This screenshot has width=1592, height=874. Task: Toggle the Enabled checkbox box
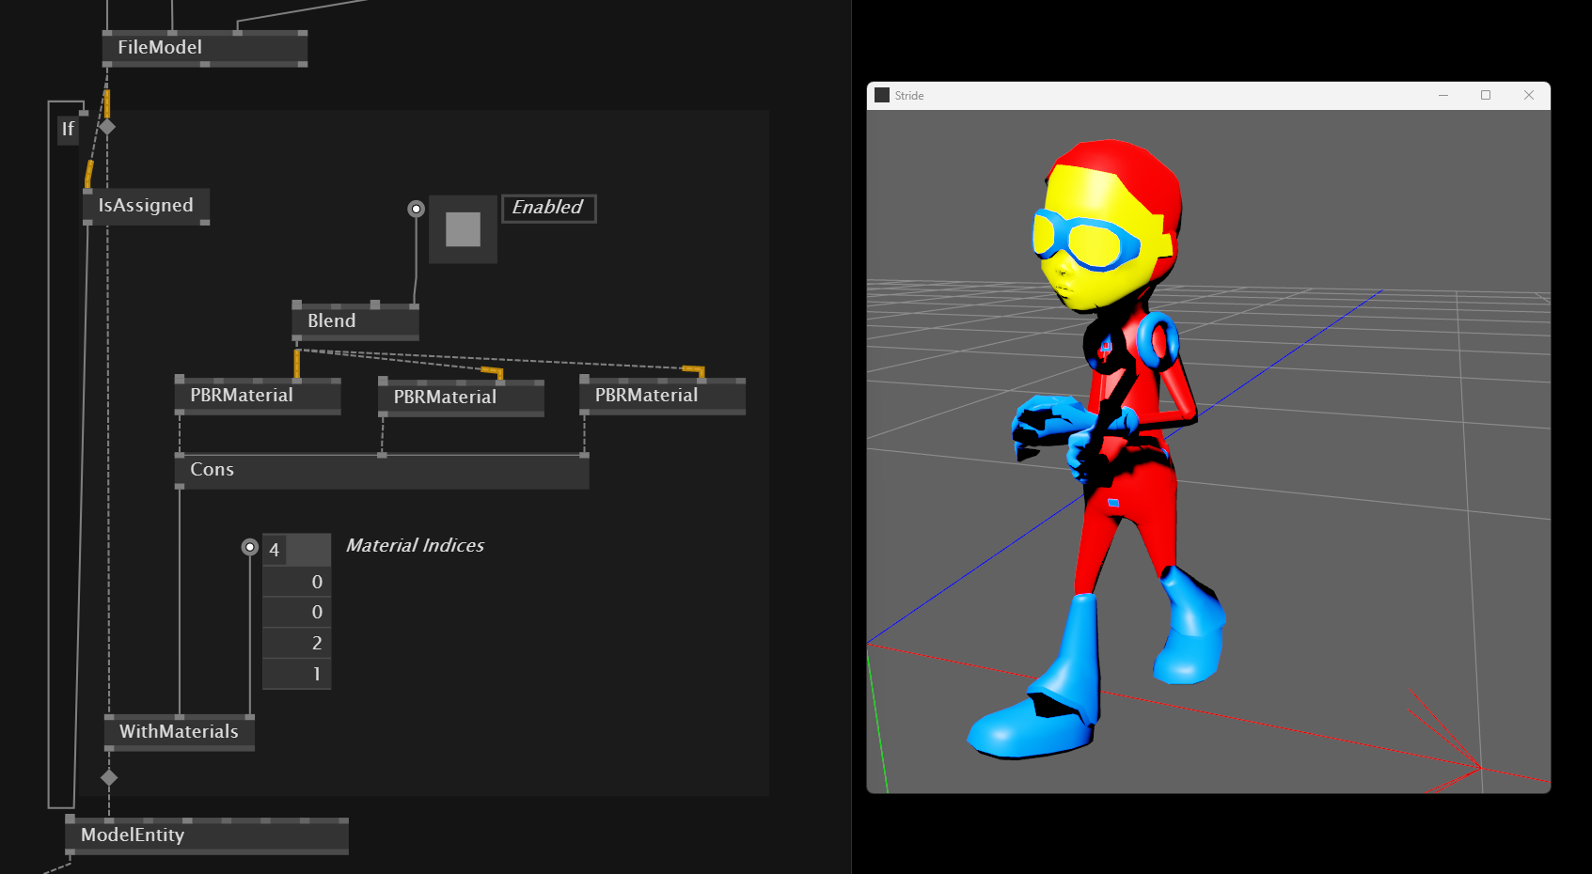click(463, 229)
